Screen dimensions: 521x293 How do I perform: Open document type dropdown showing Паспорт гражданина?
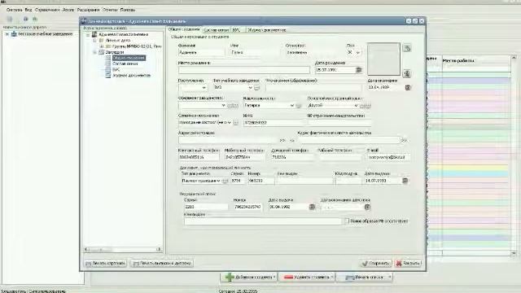coord(218,181)
